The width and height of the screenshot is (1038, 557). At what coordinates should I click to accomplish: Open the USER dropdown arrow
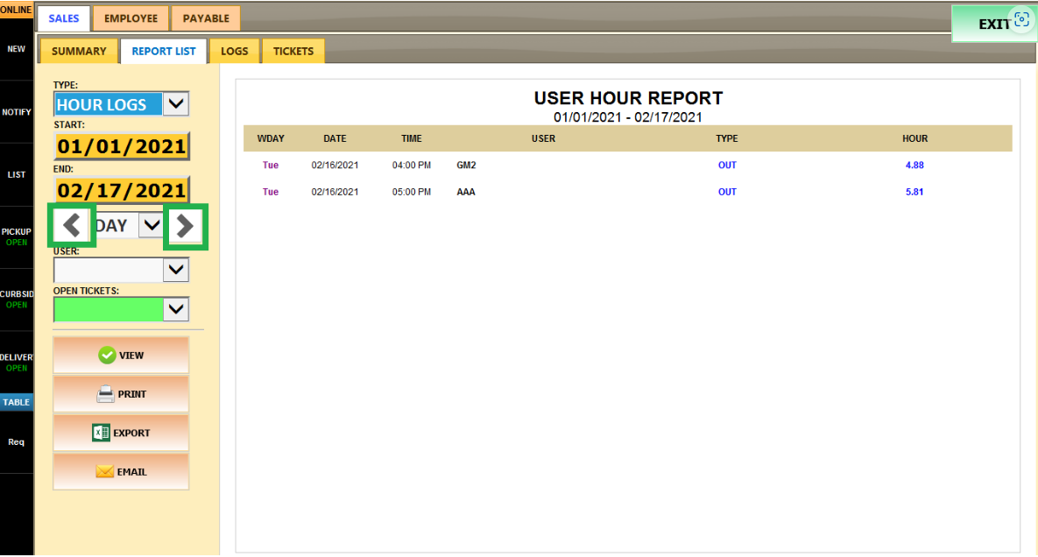[176, 270]
